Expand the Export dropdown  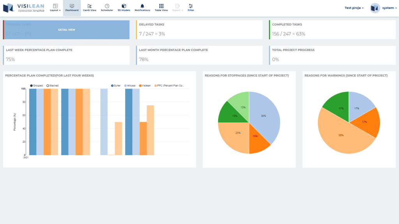pyautogui.click(x=178, y=8)
